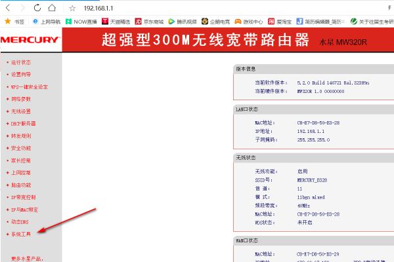Image resolution: width=394 pixels, height=262 pixels.
Task: Expand the DHCP服务器 menu
Action: (x=23, y=123)
